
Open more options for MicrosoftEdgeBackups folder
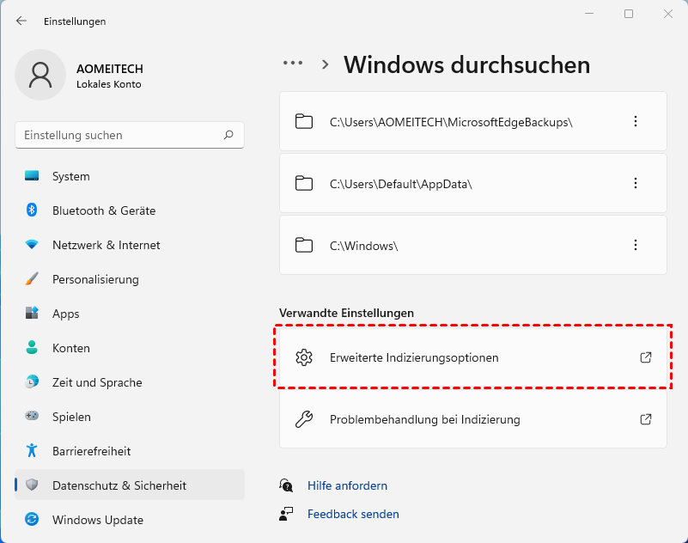(636, 121)
